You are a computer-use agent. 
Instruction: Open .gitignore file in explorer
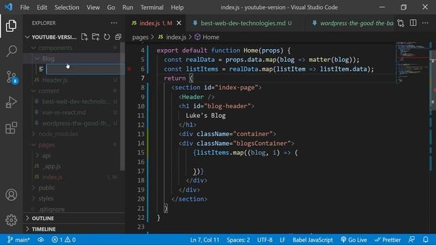(52, 209)
